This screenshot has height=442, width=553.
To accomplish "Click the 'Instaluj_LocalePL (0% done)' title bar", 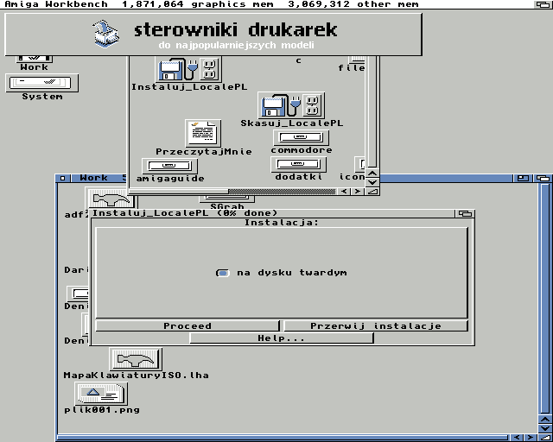I will 272,213.
